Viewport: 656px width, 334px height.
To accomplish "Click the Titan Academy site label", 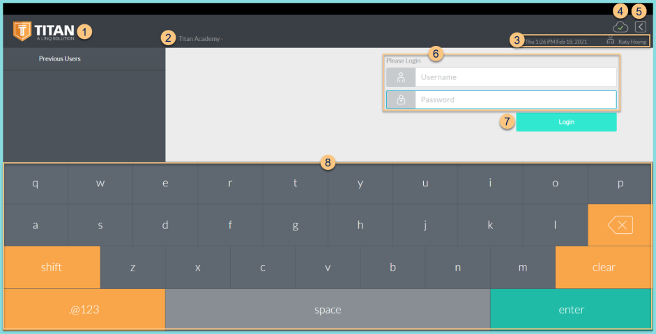I will (x=200, y=39).
